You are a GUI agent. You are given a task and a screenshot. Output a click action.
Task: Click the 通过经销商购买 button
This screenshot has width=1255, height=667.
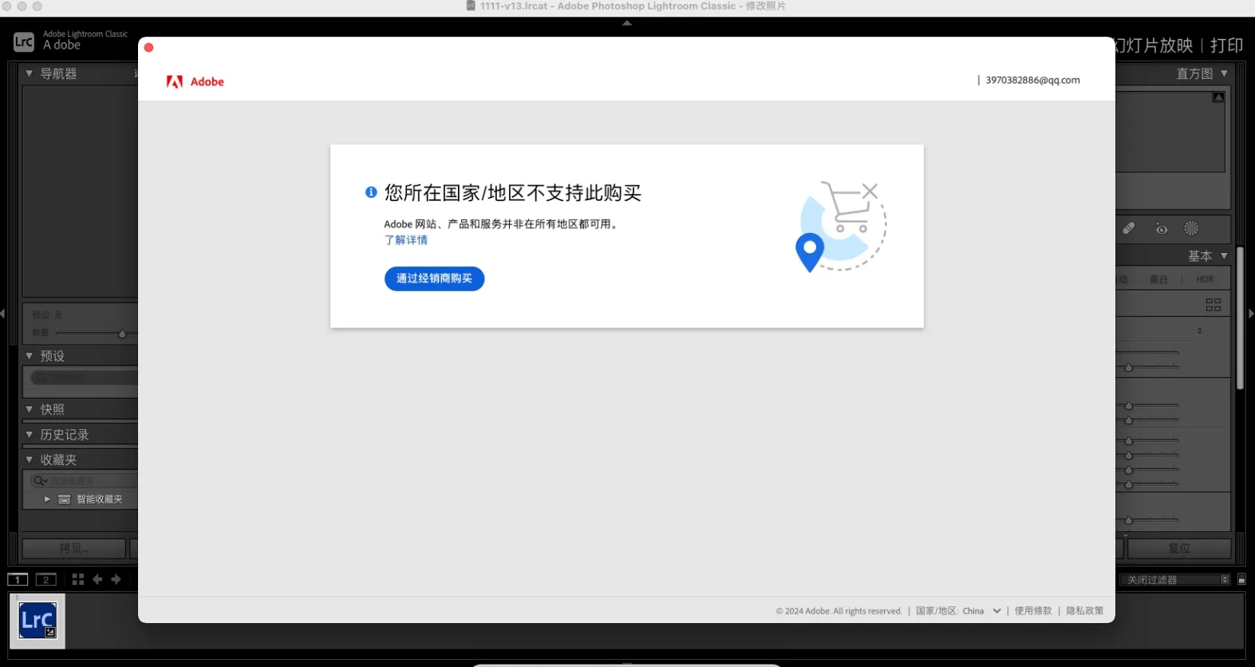click(434, 278)
